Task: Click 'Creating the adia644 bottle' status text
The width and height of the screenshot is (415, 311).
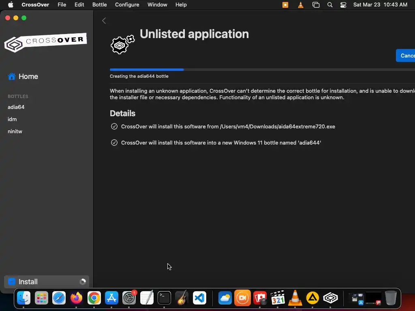Action: pos(139,76)
